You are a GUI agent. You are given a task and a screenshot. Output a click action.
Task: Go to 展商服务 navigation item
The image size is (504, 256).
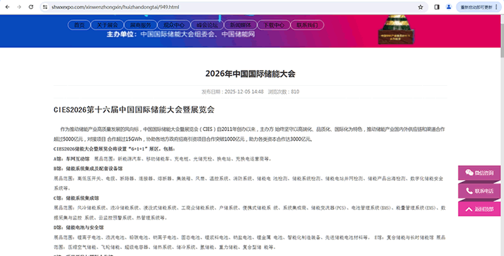pyautogui.click(x=140, y=25)
